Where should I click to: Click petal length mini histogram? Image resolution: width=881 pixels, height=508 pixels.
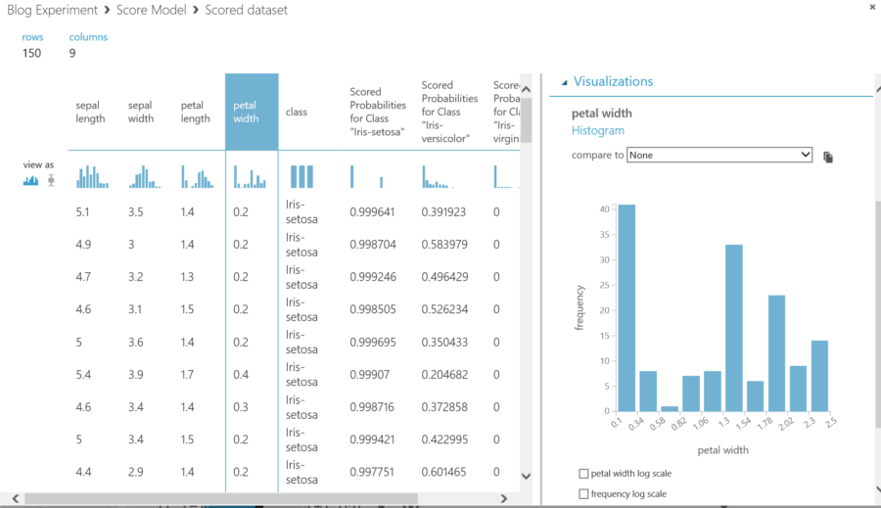coord(197,176)
